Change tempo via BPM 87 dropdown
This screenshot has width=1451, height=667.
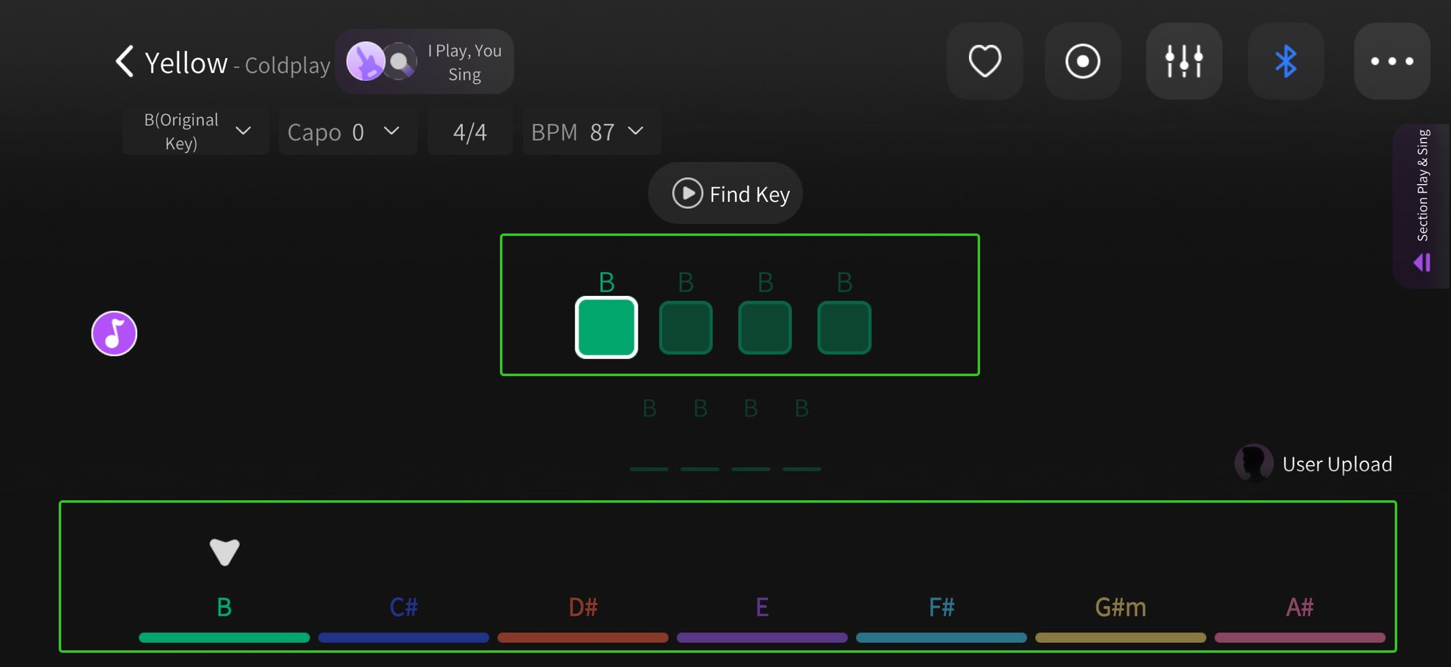(x=592, y=131)
